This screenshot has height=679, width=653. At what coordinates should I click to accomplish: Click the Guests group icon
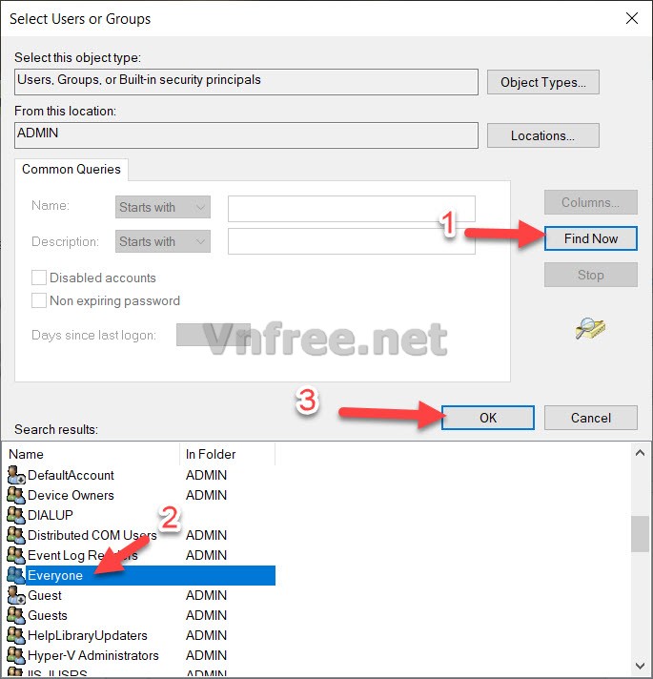pos(16,615)
